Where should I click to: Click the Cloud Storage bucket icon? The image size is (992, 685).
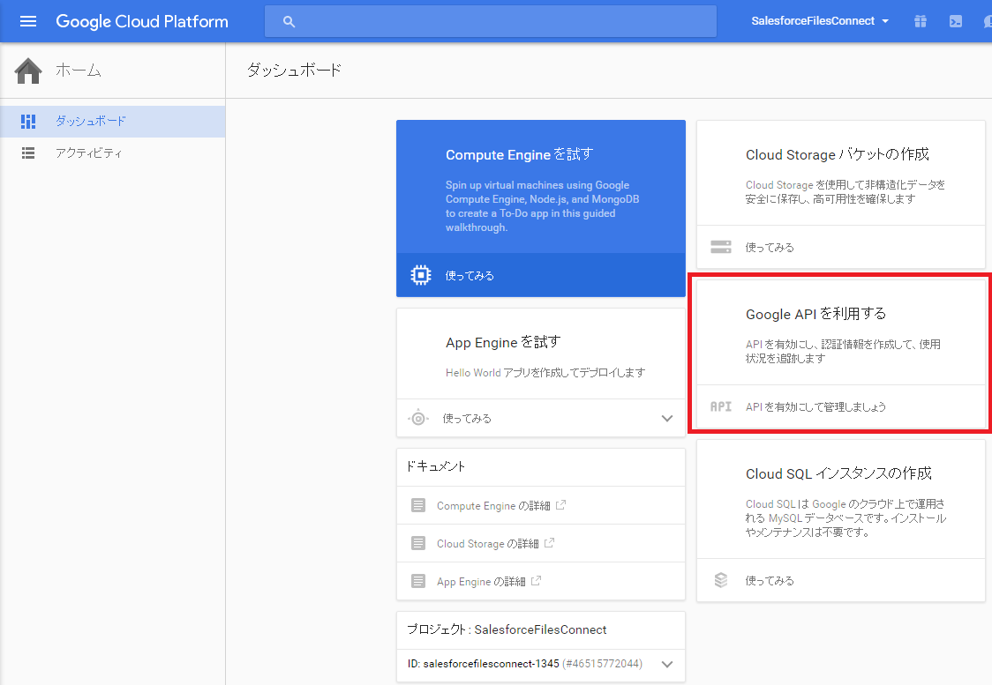(x=720, y=247)
